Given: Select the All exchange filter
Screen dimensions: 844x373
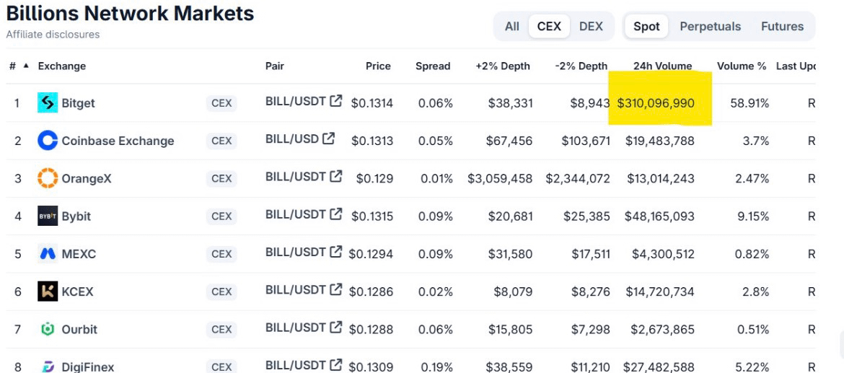Looking at the screenshot, I should point(512,27).
